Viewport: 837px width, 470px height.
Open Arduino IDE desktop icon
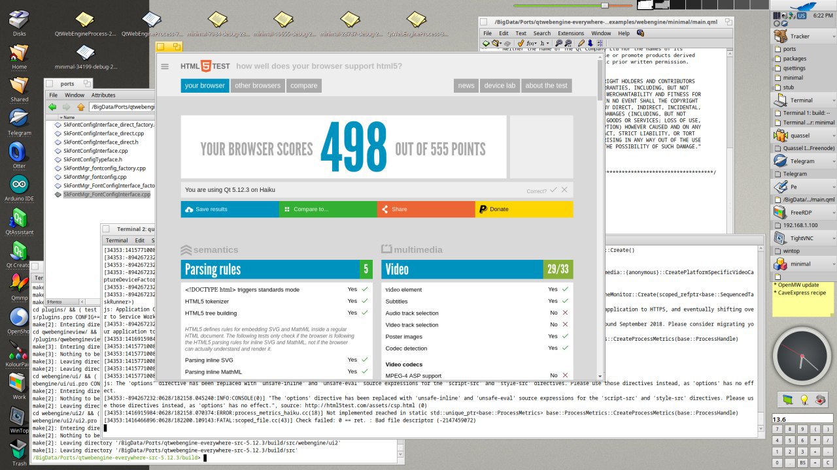tap(20, 187)
